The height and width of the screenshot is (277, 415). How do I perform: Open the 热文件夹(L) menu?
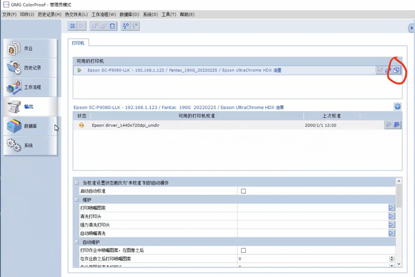pyautogui.click(x=76, y=15)
